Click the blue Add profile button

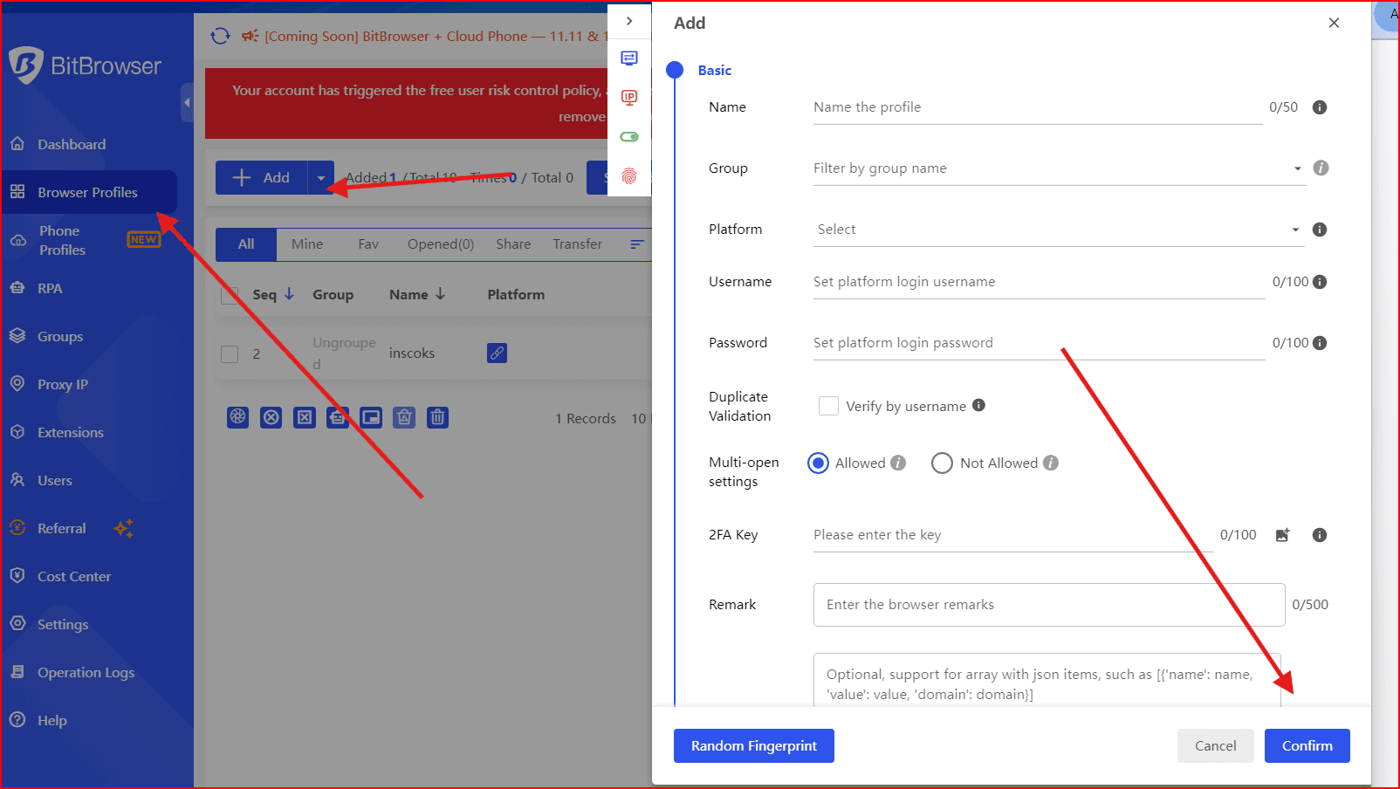point(262,178)
